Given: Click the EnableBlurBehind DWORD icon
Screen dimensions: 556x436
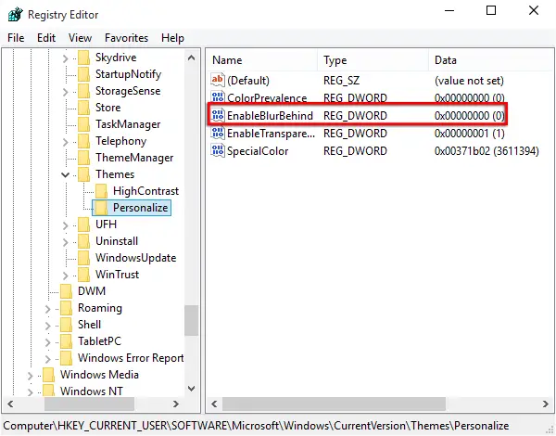Looking at the screenshot, I should click(218, 115).
